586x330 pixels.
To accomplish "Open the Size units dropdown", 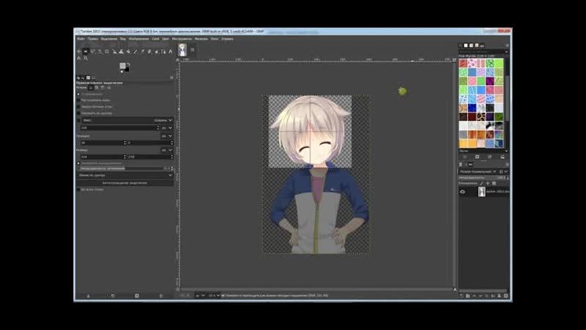I will click(167, 150).
